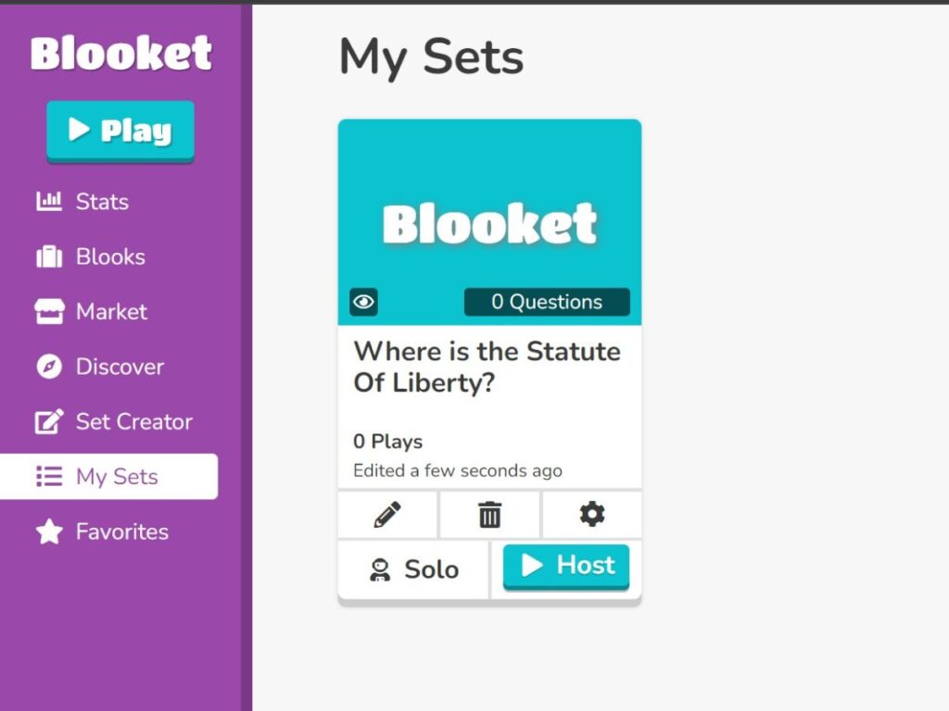Click the My Sets list icon
Viewport: 949px width, 711px height.
48,476
